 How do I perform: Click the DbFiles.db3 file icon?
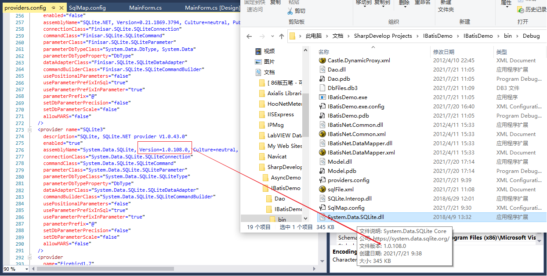coord(322,88)
